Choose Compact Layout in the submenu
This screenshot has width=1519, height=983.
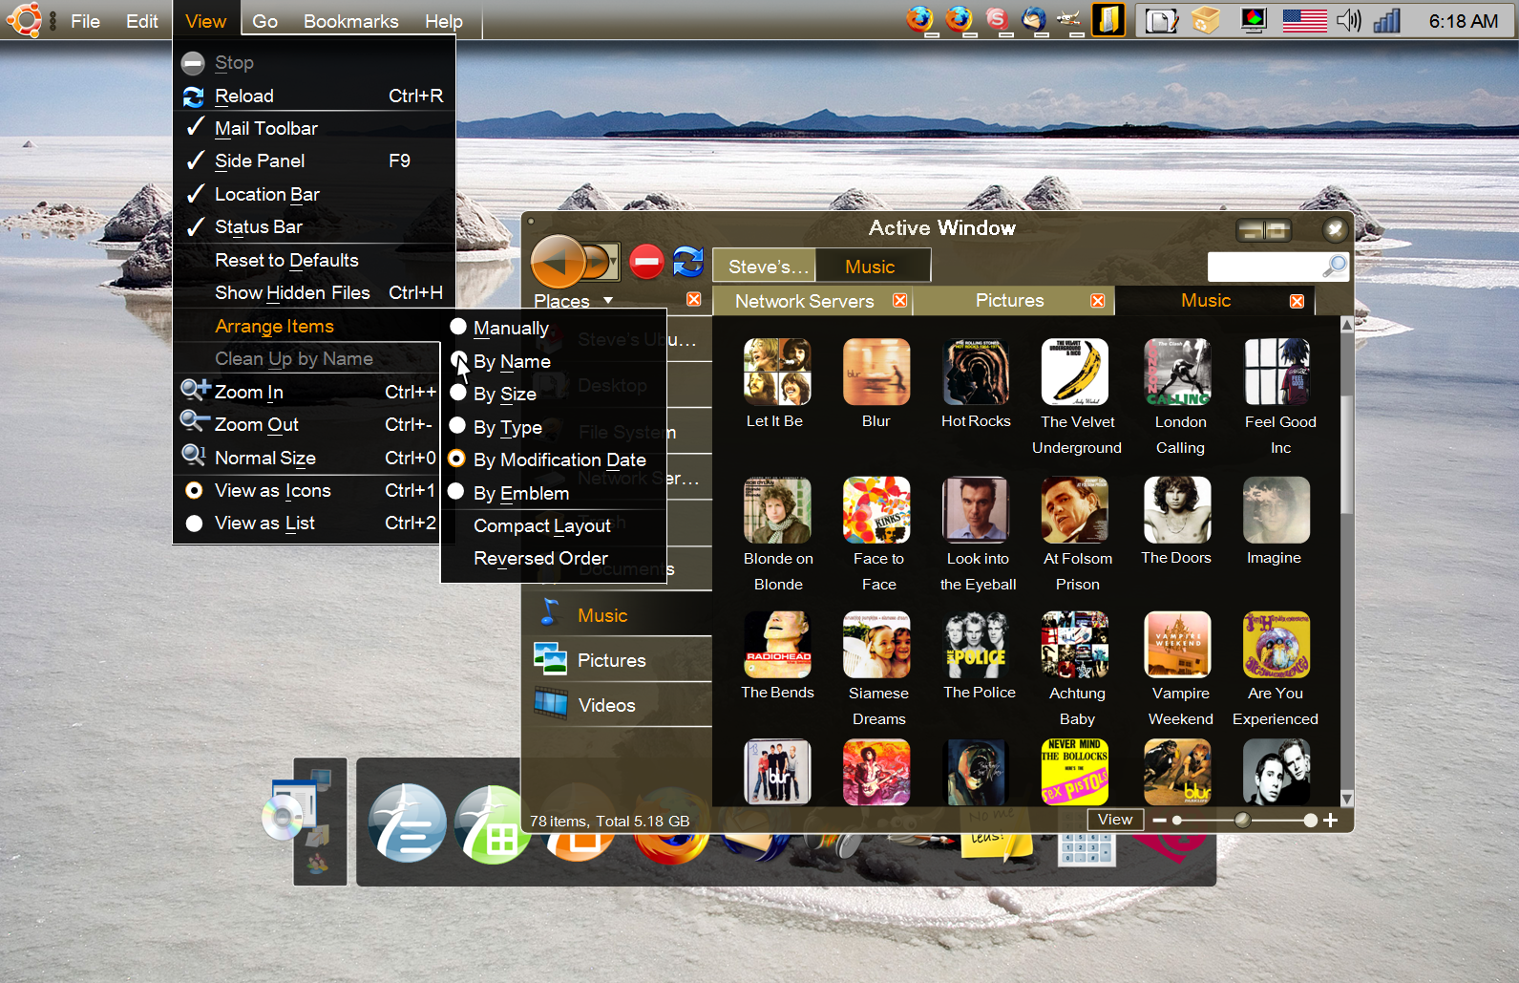554,525
